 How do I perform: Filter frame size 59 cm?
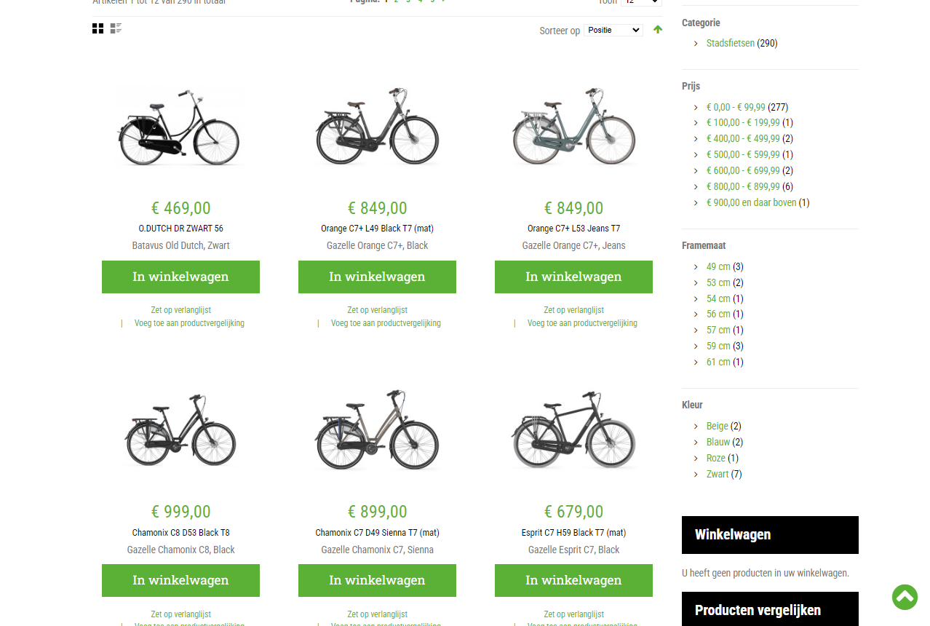click(718, 346)
